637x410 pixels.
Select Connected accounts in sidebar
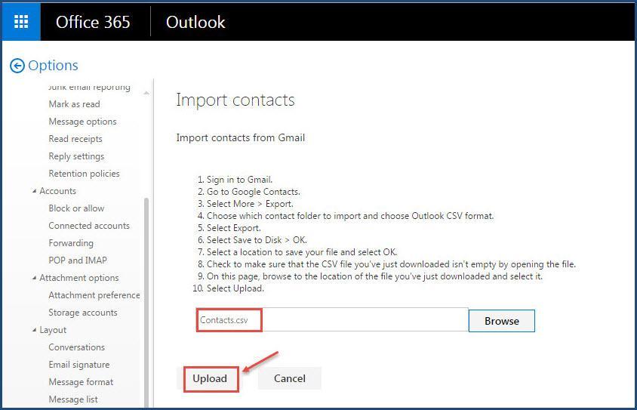[x=89, y=226]
